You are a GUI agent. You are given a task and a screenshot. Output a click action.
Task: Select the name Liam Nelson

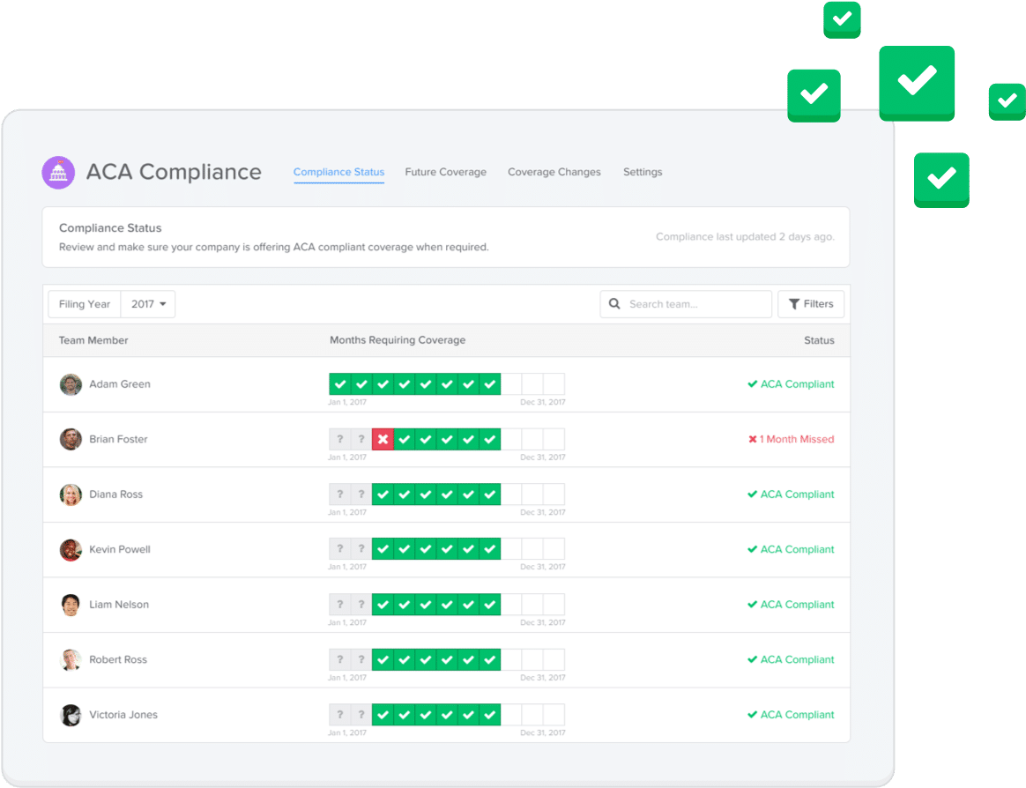tap(119, 604)
